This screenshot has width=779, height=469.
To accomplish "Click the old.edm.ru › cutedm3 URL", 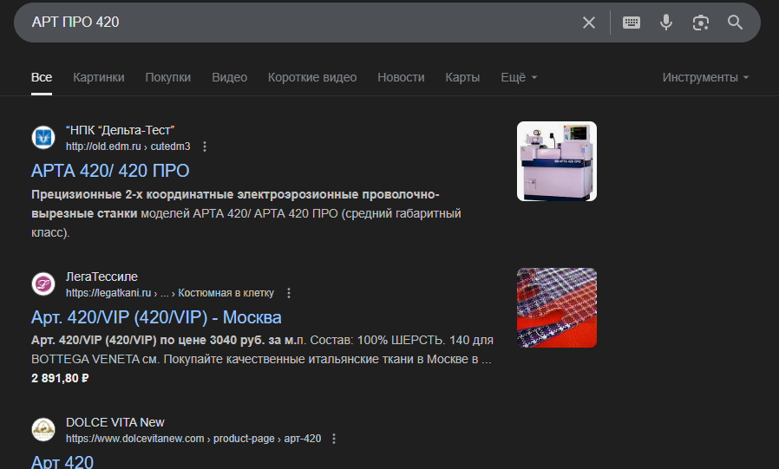I will [128, 147].
